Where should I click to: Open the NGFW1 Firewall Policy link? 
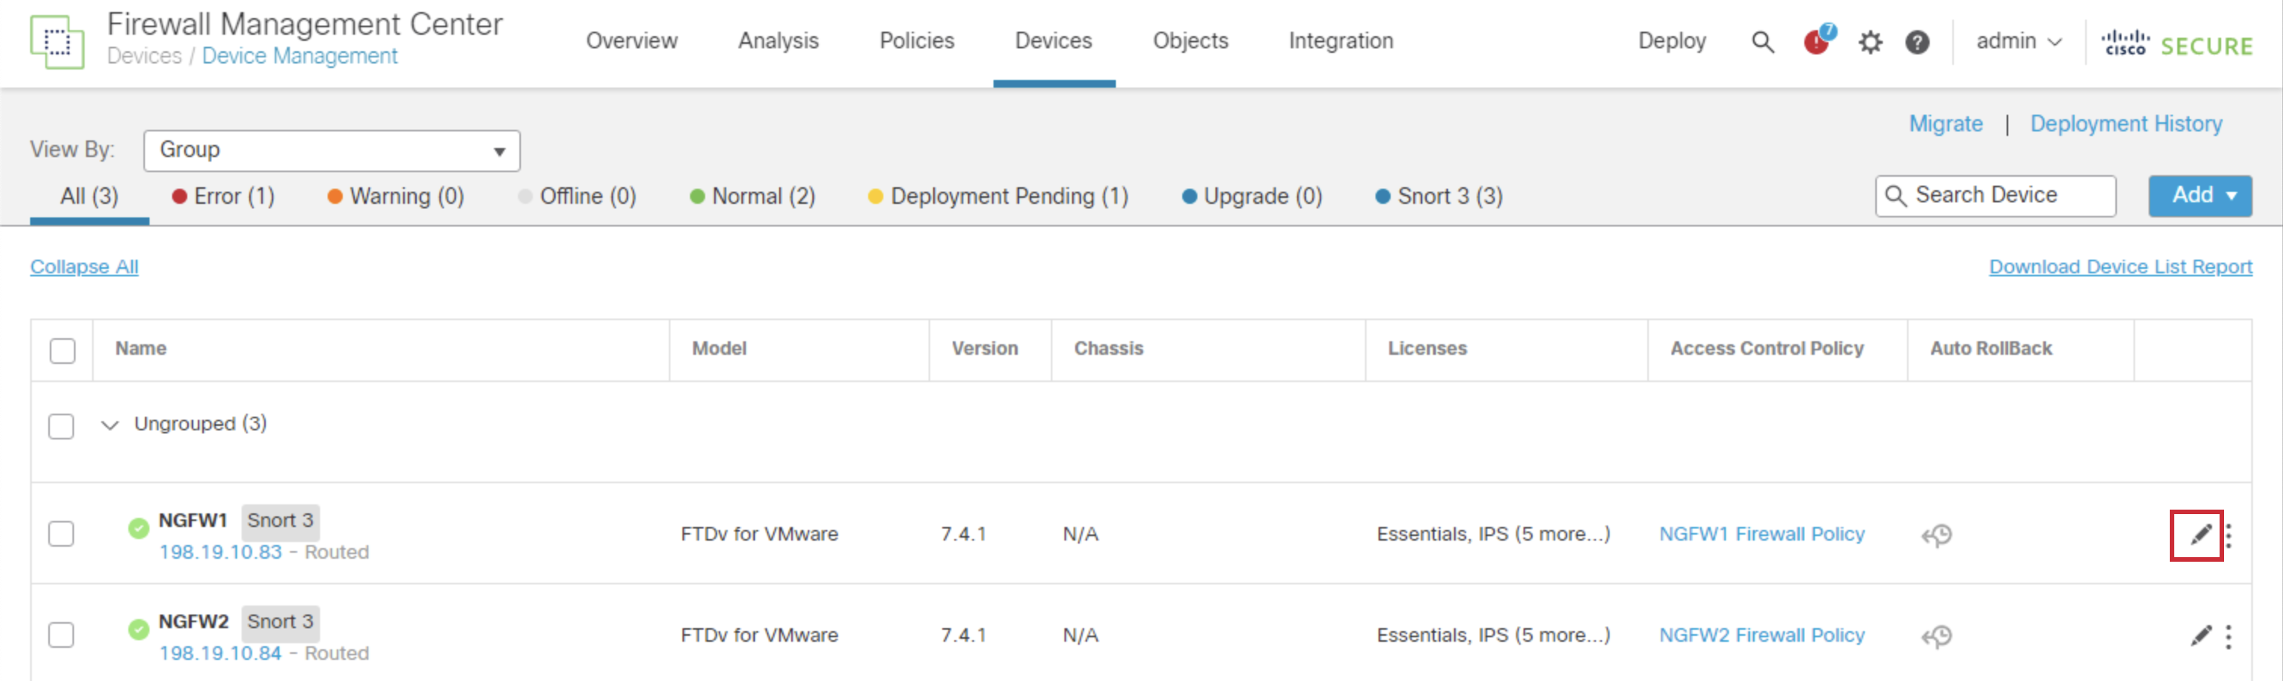pos(1762,534)
